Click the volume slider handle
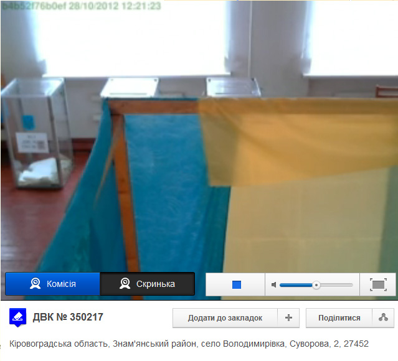Screen dimensions: 398x361 [x=316, y=285]
